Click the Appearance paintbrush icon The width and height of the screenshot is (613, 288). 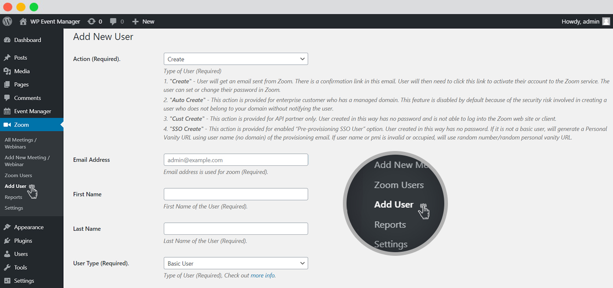click(7, 227)
